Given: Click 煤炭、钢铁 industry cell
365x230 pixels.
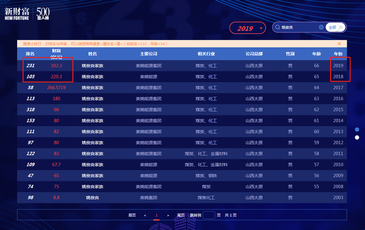Looking at the screenshot, I should coord(206,176).
